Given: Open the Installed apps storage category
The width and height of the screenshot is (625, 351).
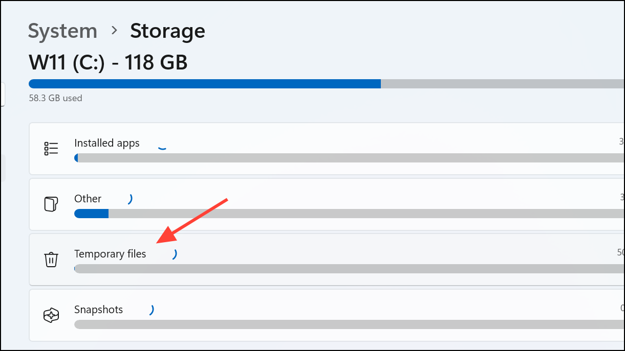Looking at the screenshot, I should pyautogui.click(x=327, y=149).
